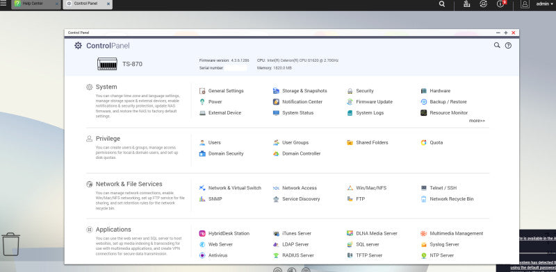Search within Control Panel magnifier

point(497,45)
